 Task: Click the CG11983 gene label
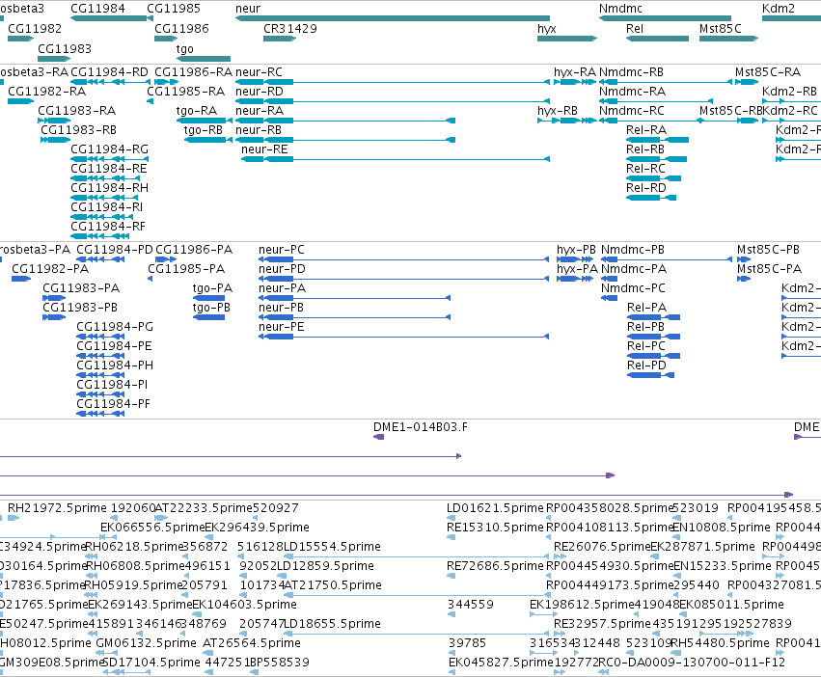(x=65, y=48)
